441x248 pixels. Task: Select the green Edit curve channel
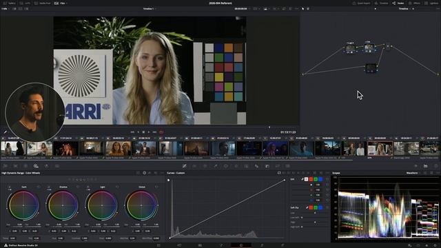pyautogui.click(x=316, y=179)
